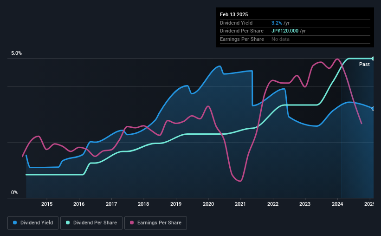Click the 2018 x-axis label
The height and width of the screenshot is (236, 381).
pos(143,204)
